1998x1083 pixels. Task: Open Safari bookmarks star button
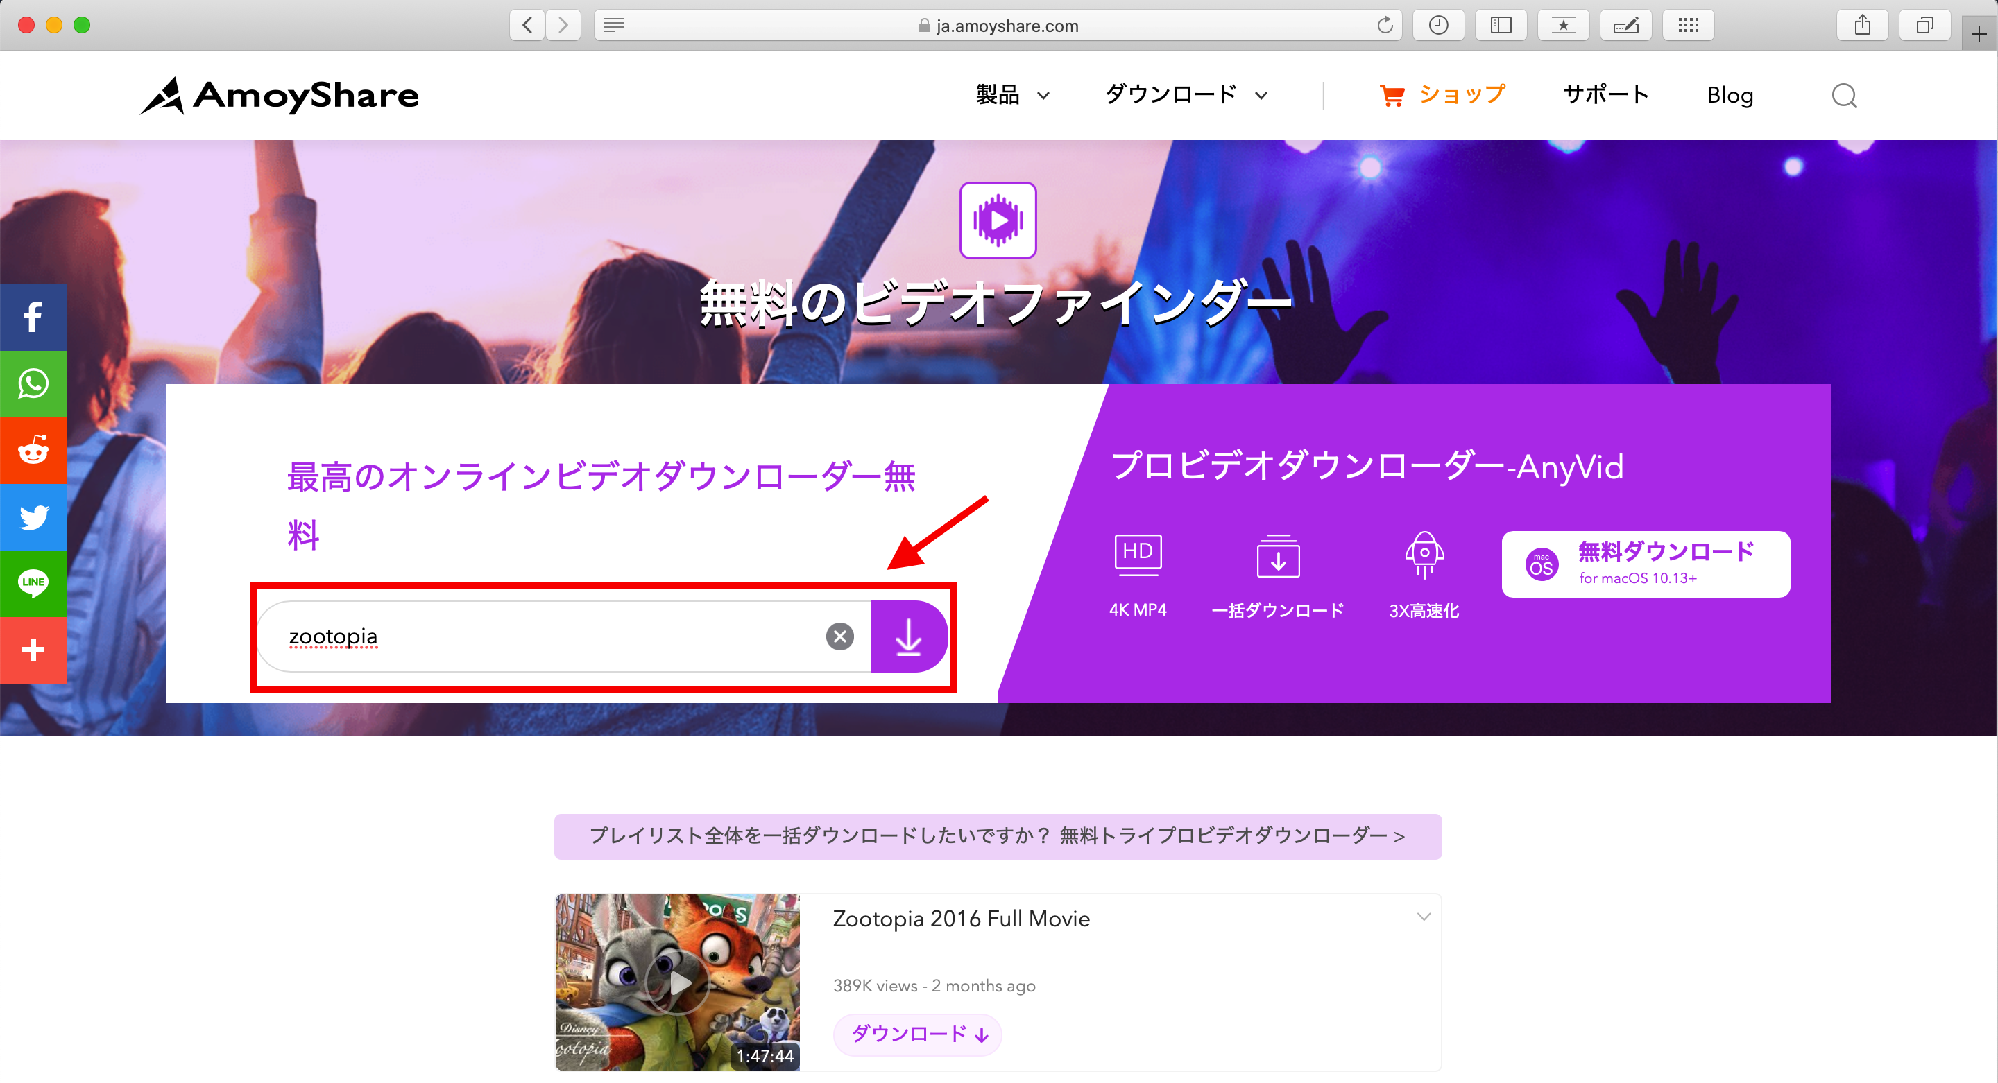click(x=1563, y=26)
